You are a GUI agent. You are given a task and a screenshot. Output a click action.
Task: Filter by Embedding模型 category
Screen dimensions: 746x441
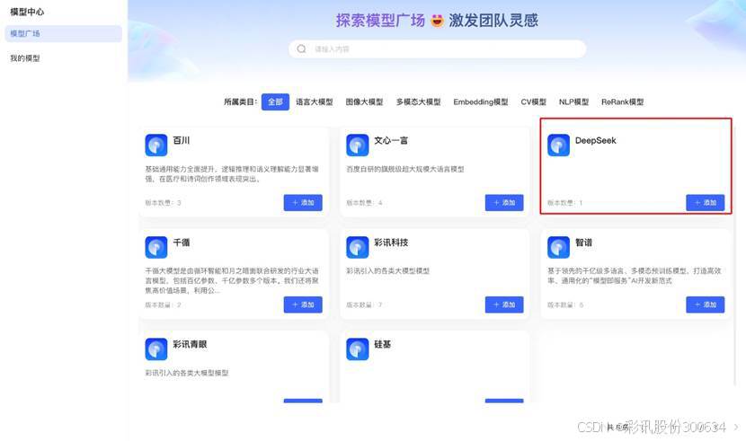[481, 101]
